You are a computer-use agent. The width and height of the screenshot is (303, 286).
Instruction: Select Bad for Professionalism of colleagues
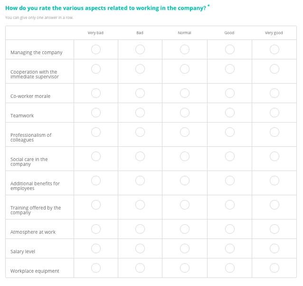tap(140, 132)
